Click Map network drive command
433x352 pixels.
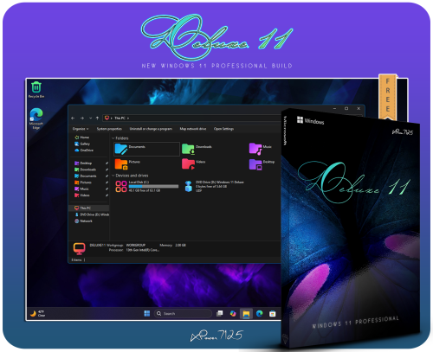coord(193,129)
